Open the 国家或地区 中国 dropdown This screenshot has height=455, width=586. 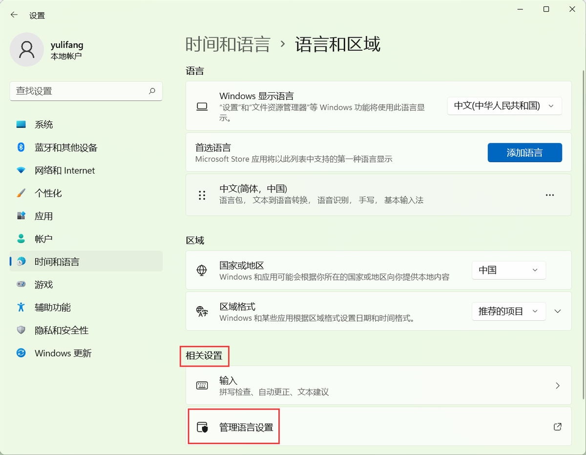[x=508, y=270]
